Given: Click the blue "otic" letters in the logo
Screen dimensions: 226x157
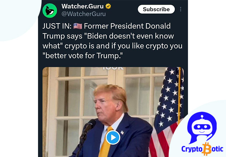Looking at the screenshot, I should point(217,149).
